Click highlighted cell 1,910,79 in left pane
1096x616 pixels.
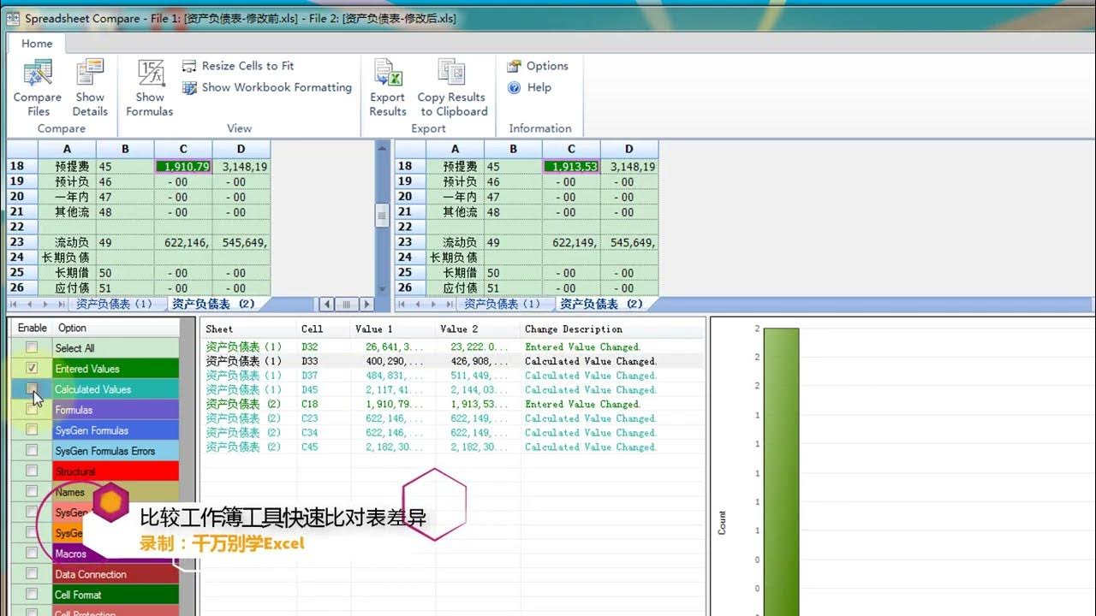[x=183, y=167]
